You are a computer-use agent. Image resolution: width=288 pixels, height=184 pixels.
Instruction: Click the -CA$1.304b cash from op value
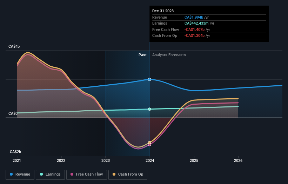pyautogui.click(x=194, y=36)
